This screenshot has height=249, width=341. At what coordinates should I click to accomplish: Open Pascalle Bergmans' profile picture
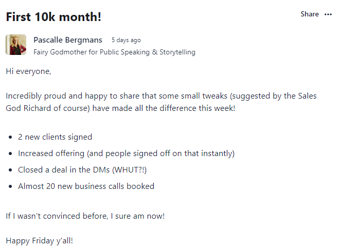tap(16, 45)
